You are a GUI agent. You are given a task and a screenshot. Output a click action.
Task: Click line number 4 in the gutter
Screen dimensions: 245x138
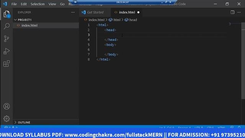coord(88,40)
